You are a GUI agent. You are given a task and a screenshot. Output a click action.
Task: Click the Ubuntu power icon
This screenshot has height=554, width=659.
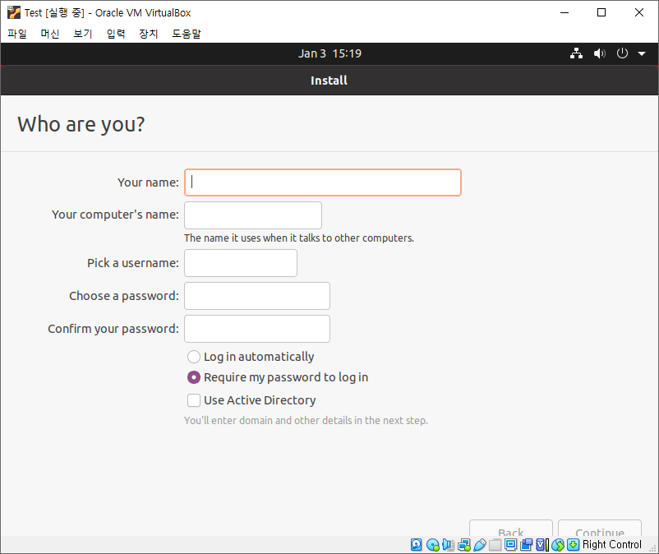(622, 53)
